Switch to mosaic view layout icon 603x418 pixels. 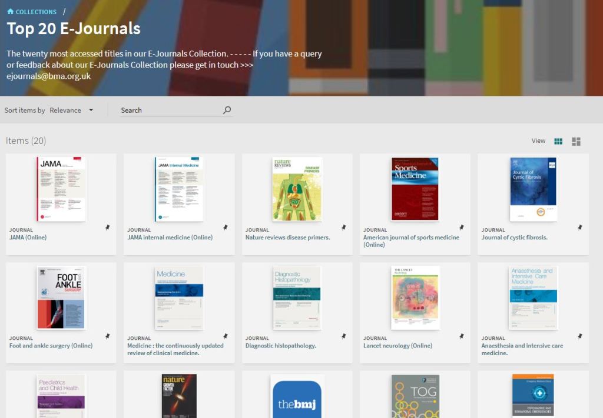point(576,141)
